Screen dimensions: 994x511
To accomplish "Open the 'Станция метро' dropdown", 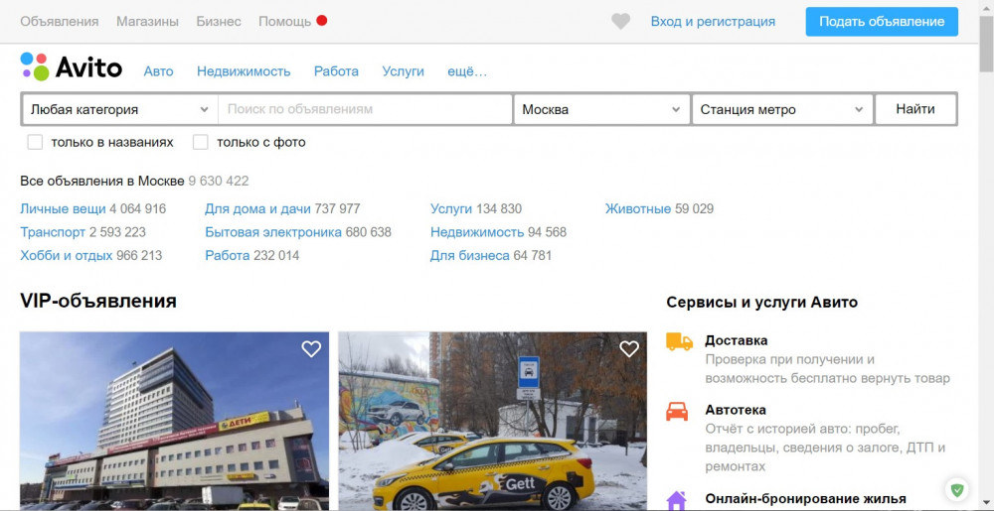I will (x=782, y=109).
